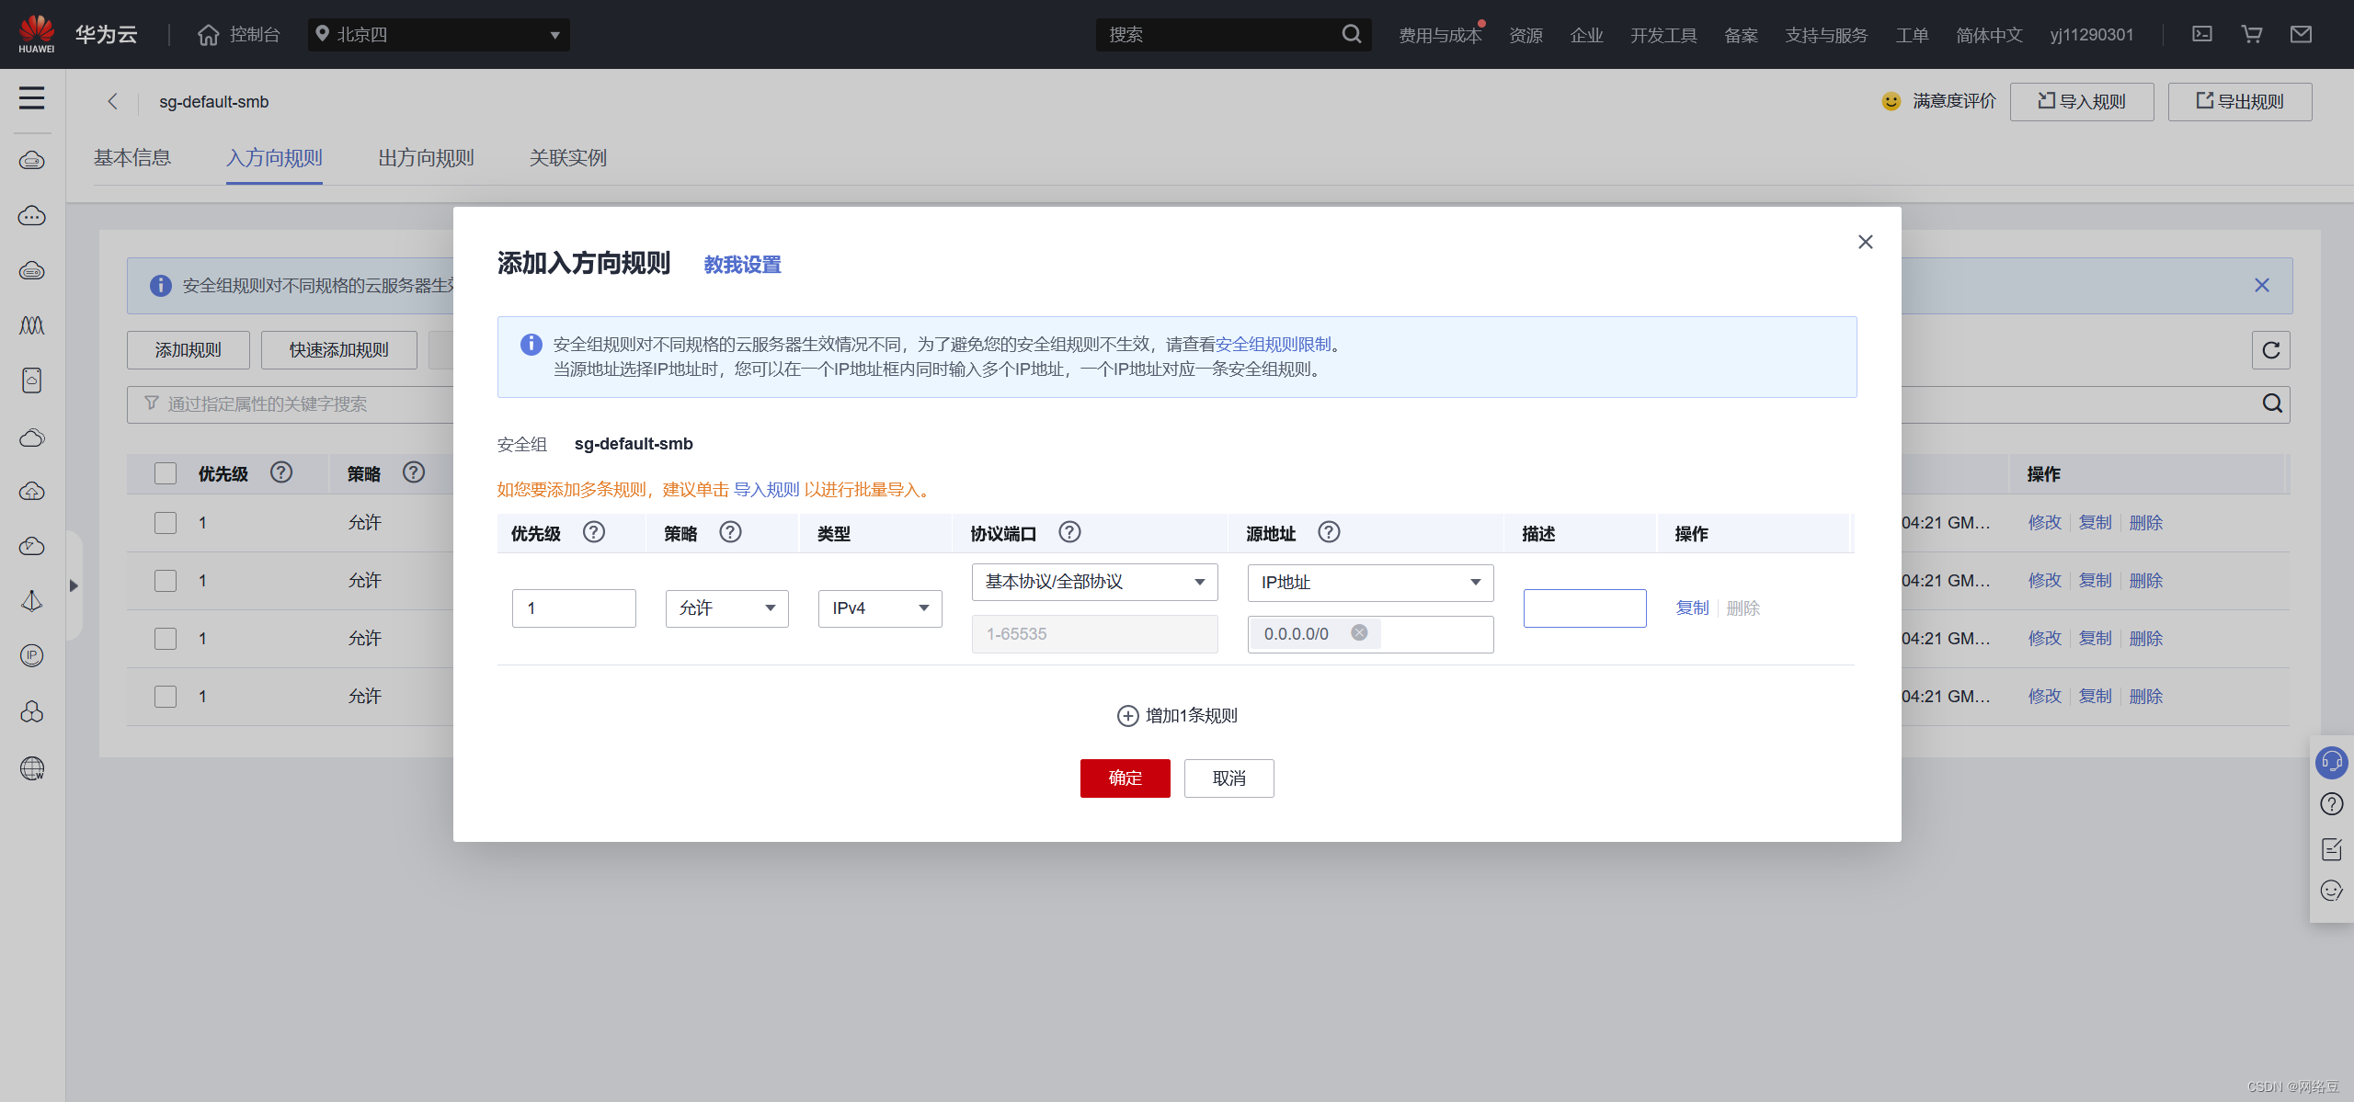The width and height of the screenshot is (2354, 1102).
Task: Click the help icon beside 协议端口
Action: click(x=1069, y=532)
